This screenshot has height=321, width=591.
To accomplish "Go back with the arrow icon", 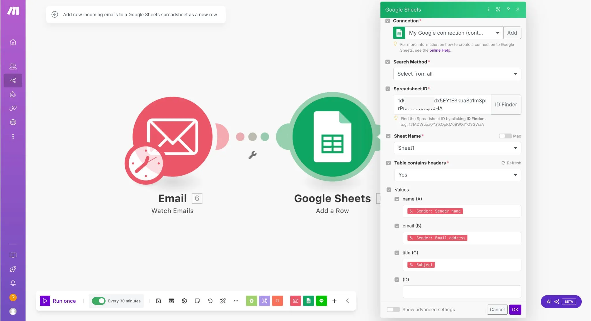I will click(x=55, y=14).
